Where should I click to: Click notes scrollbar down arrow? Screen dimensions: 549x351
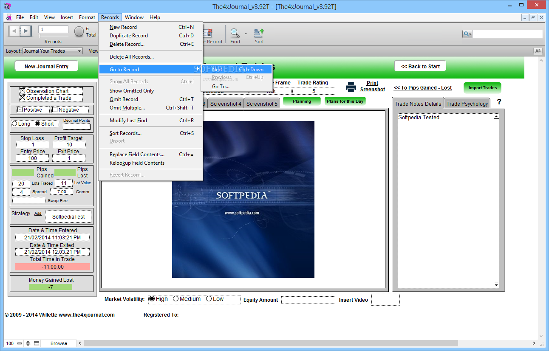coord(496,285)
